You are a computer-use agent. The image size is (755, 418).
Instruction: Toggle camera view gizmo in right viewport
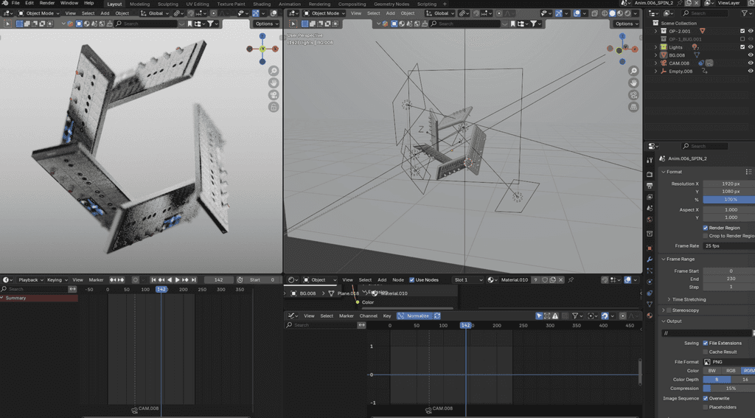click(633, 95)
